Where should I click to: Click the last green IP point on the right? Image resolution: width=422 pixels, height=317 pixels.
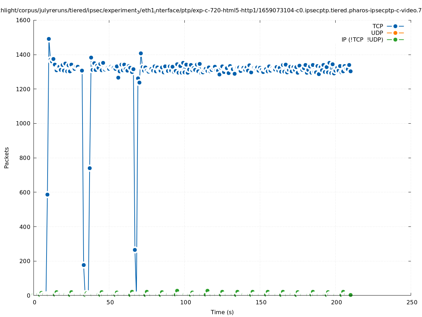tap(350, 295)
